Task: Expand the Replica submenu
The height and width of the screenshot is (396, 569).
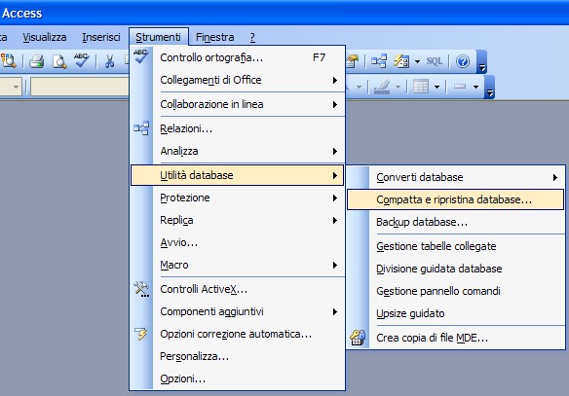Action: (x=237, y=220)
